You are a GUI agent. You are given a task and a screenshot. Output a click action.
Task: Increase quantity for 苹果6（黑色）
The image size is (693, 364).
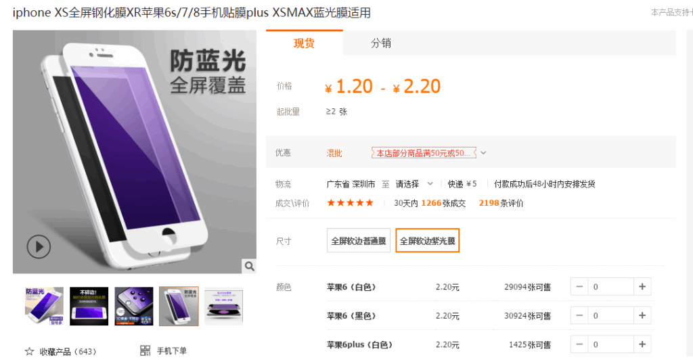tap(642, 315)
